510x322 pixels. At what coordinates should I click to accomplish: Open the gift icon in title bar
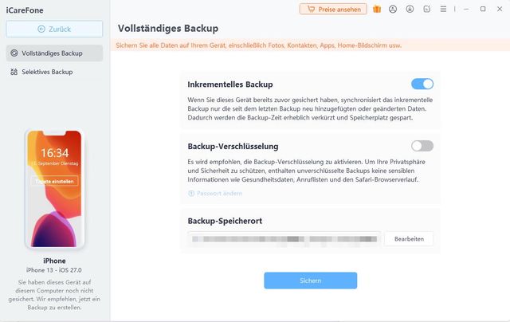pyautogui.click(x=377, y=9)
